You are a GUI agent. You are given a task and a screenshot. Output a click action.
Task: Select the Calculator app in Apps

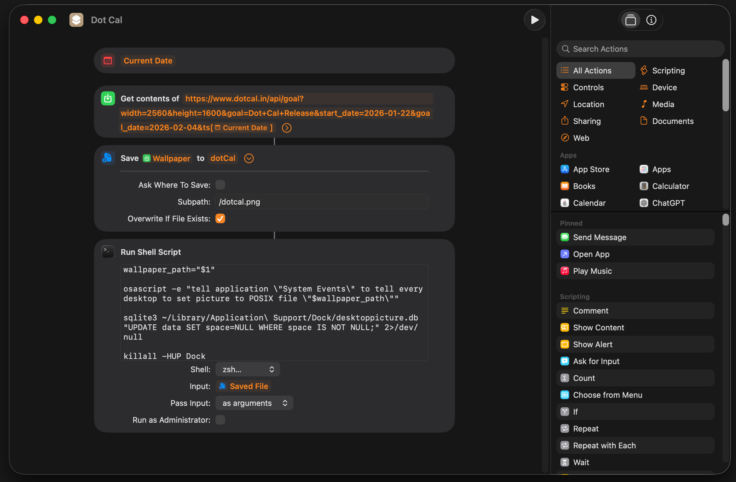coord(670,186)
